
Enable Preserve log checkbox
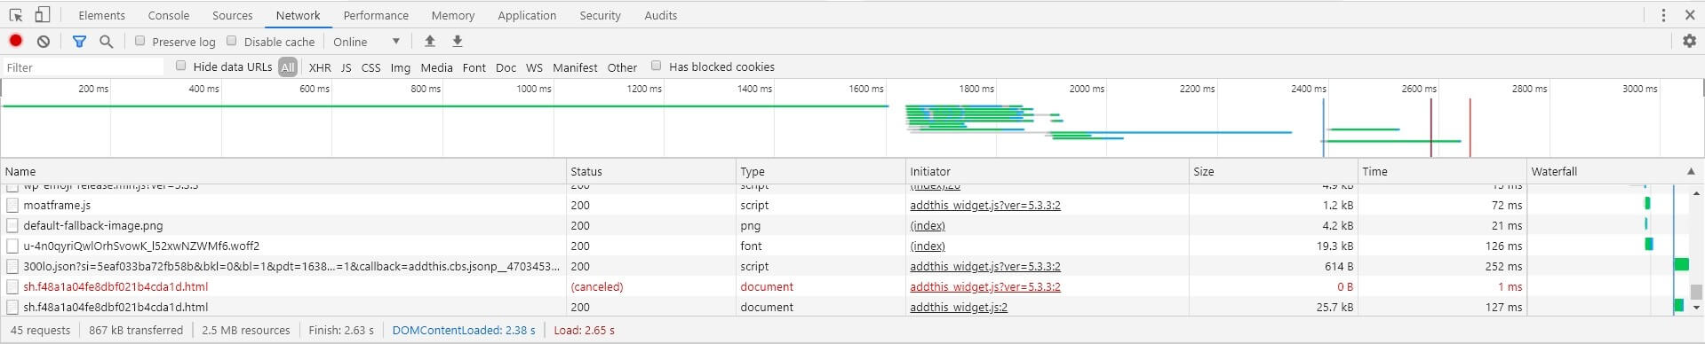139,41
